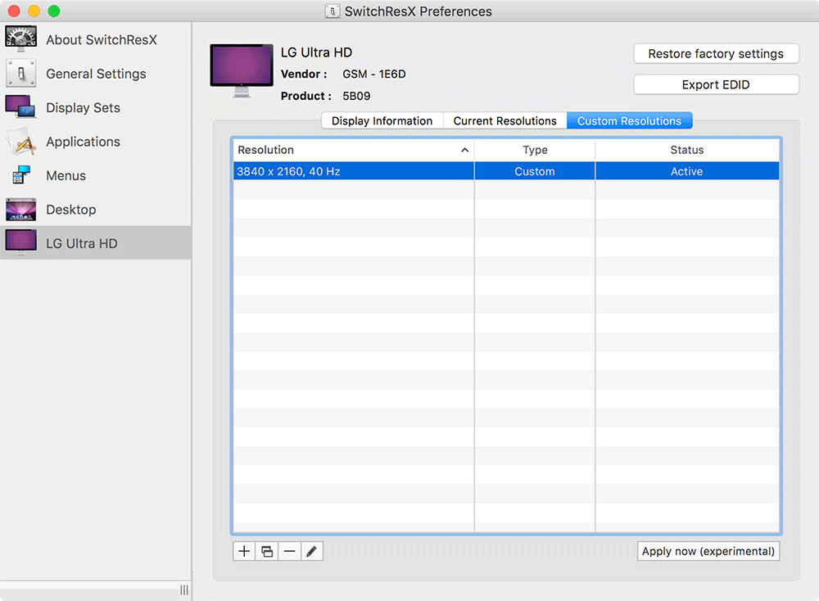Edit selected resolution with pencil icon
Screen dimensions: 819x601
point(312,551)
